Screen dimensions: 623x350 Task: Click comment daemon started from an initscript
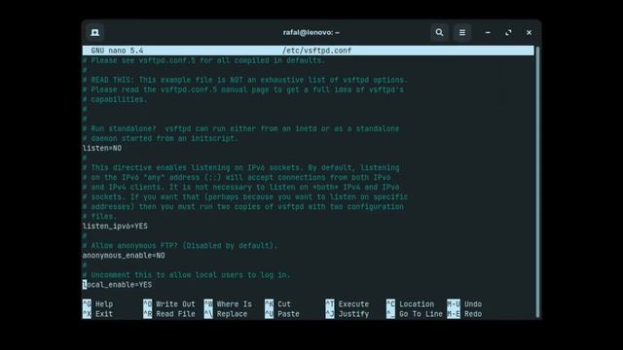(x=161, y=138)
